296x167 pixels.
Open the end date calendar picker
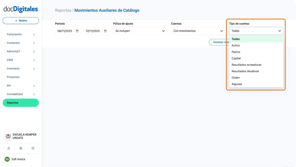click(x=105, y=31)
